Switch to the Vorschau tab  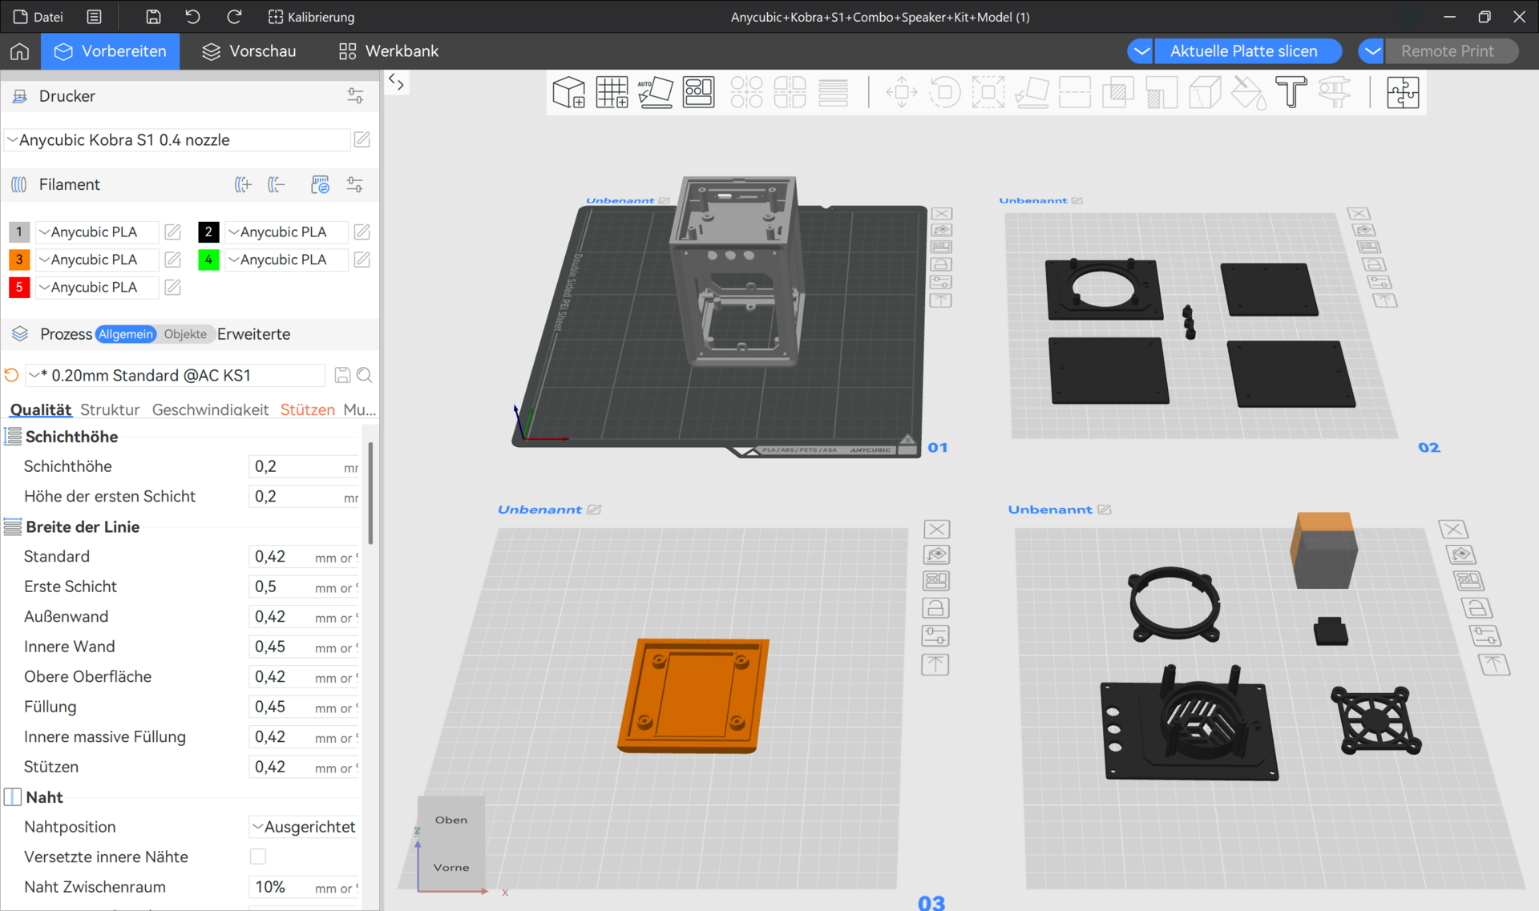249,51
